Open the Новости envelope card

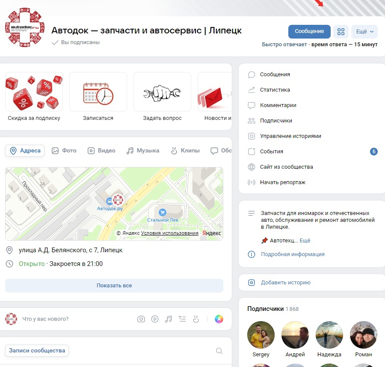[215, 97]
